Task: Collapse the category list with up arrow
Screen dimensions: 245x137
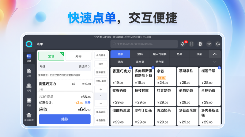Action: coord(215,54)
